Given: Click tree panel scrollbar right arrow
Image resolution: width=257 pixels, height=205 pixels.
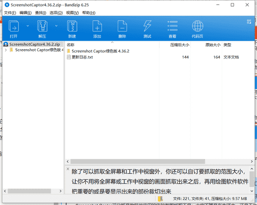Looking at the screenshot, I should tap(61, 191).
